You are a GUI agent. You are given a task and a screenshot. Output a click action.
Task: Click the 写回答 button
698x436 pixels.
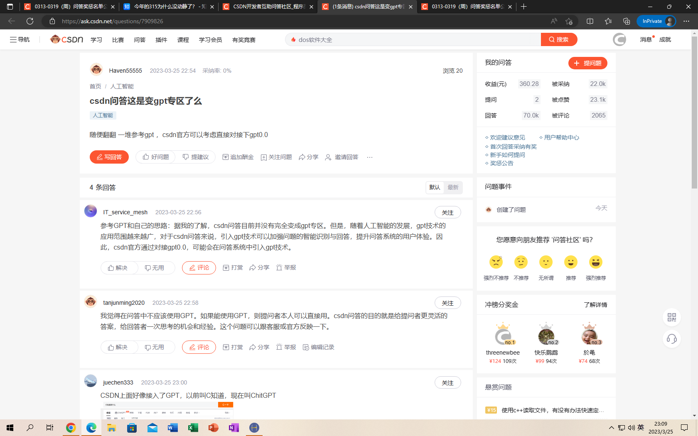tap(109, 157)
